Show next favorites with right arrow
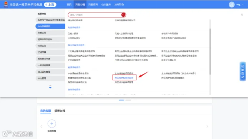Viewport: 248px width, 139px height. click(x=207, y=127)
